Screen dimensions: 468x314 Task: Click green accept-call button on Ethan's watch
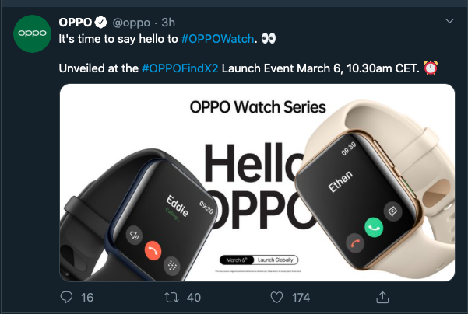(375, 227)
